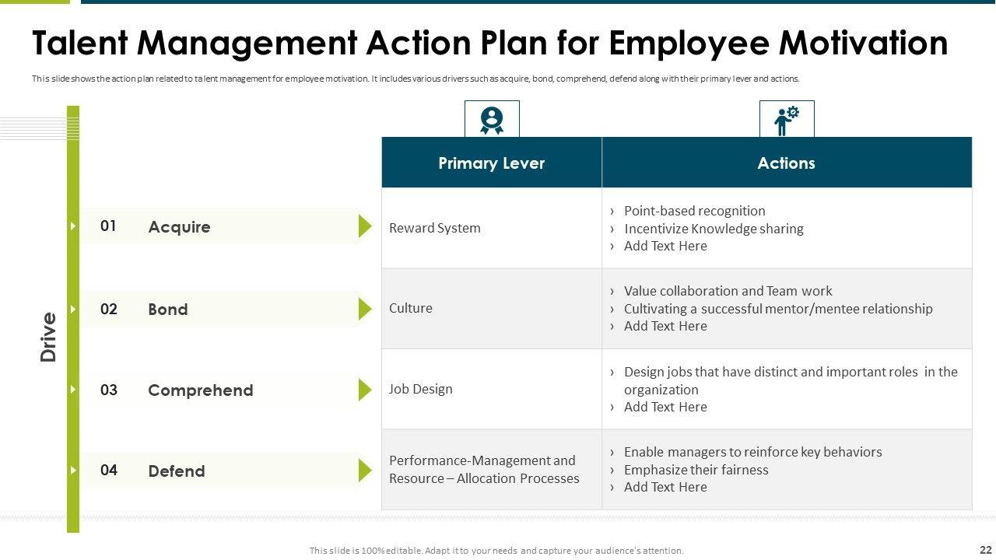The width and height of the screenshot is (996, 560).
Task: Click the person with gear icon
Action: [787, 120]
